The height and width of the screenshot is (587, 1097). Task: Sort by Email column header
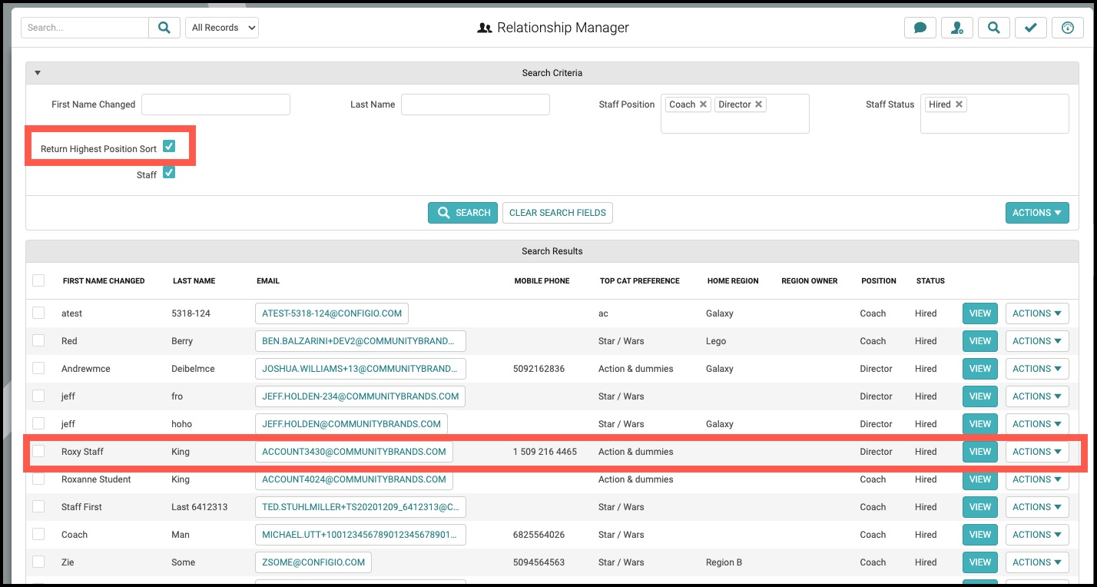(x=268, y=281)
